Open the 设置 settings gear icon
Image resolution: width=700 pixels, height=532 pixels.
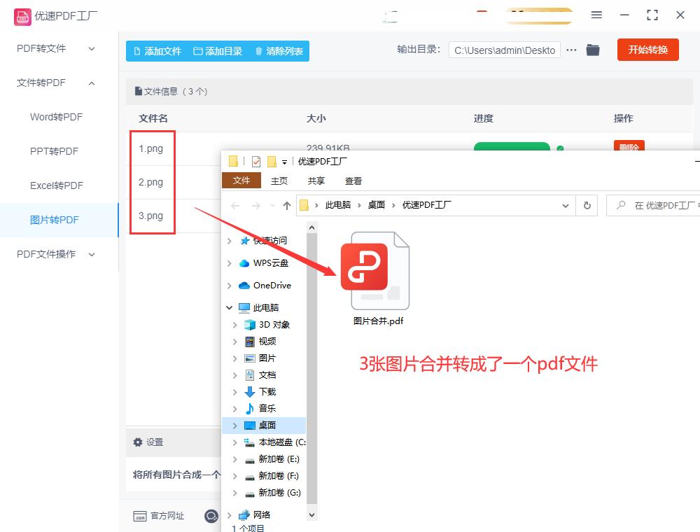139,442
